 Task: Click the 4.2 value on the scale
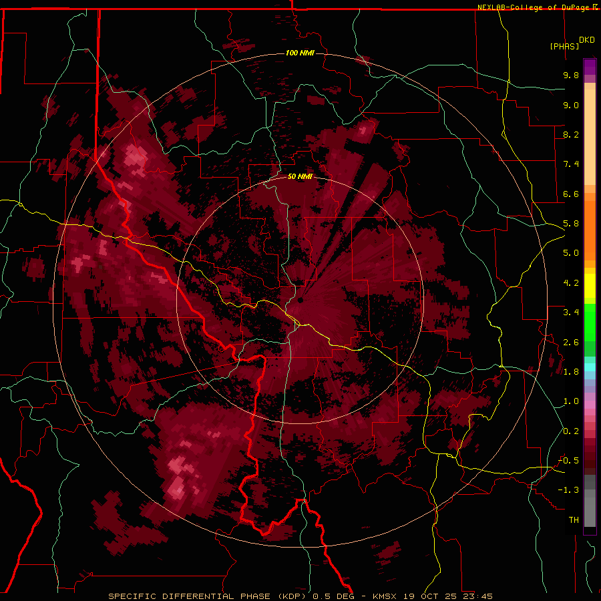pos(571,283)
